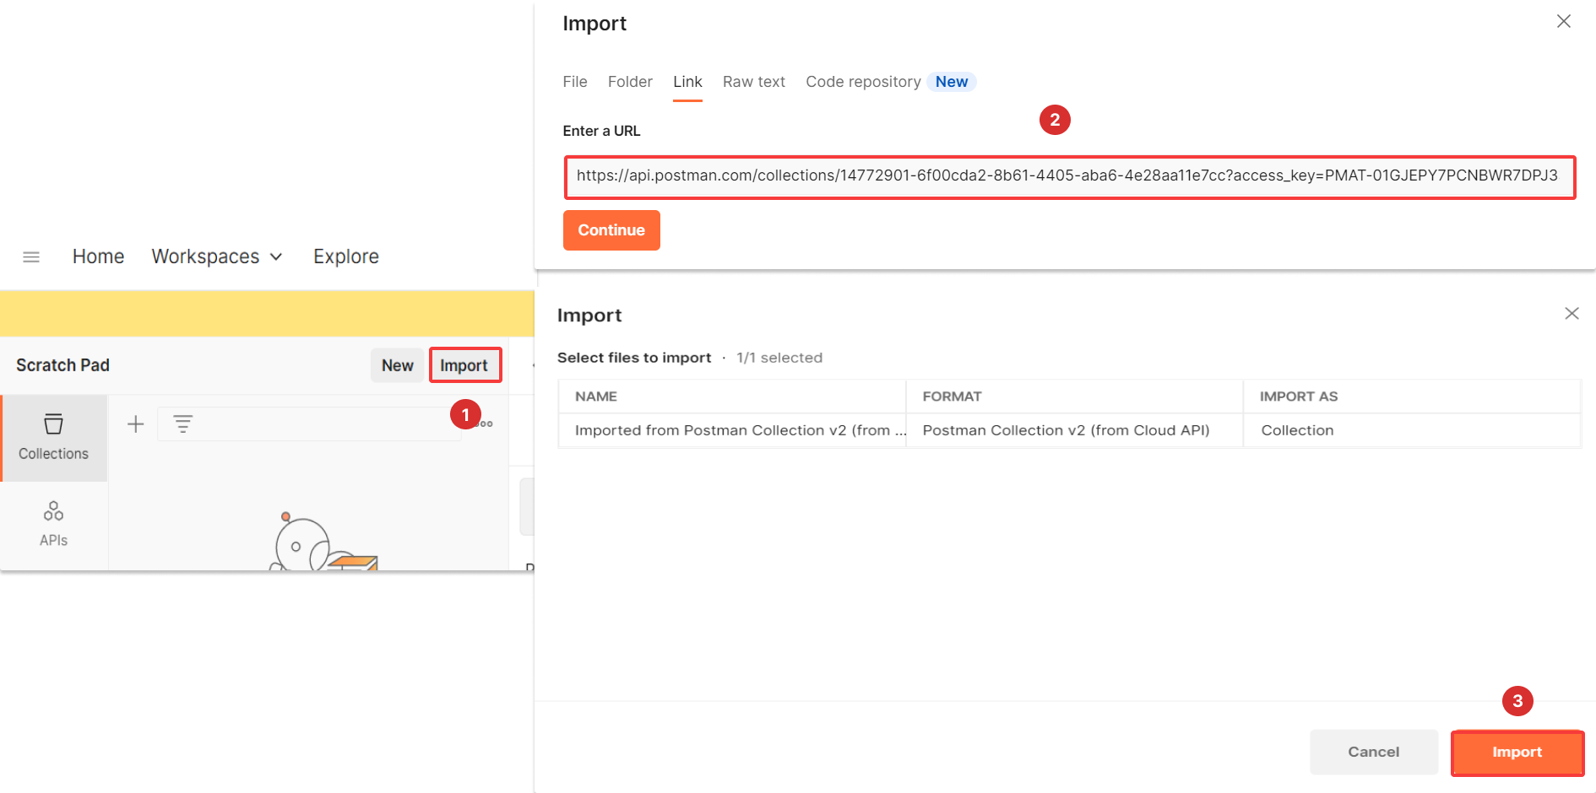1596x793 pixels.
Task: Click the Scratch Pad title
Action: (x=63, y=365)
